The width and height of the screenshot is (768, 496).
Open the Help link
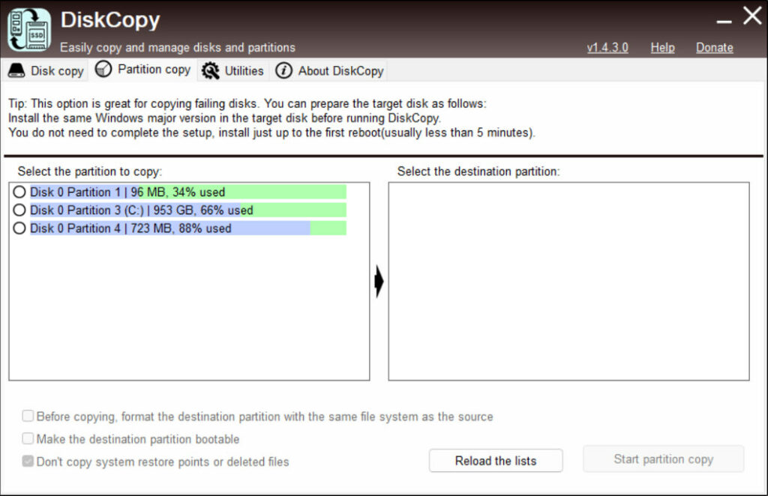(x=663, y=47)
